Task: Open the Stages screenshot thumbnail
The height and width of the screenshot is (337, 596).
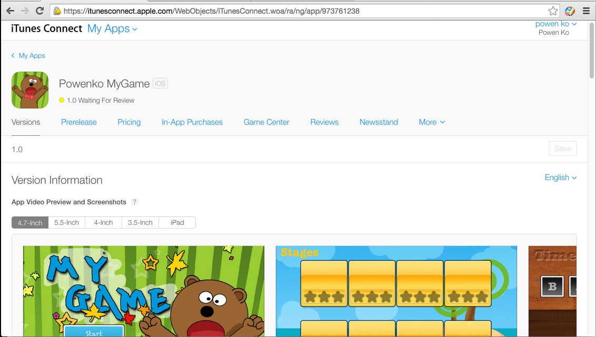Action: tap(396, 291)
